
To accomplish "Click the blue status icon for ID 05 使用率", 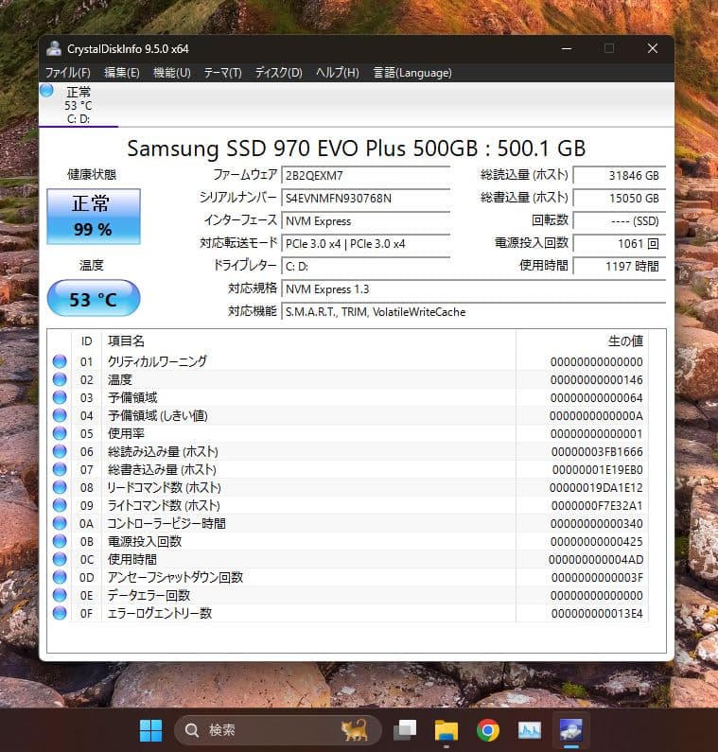I will (x=60, y=433).
